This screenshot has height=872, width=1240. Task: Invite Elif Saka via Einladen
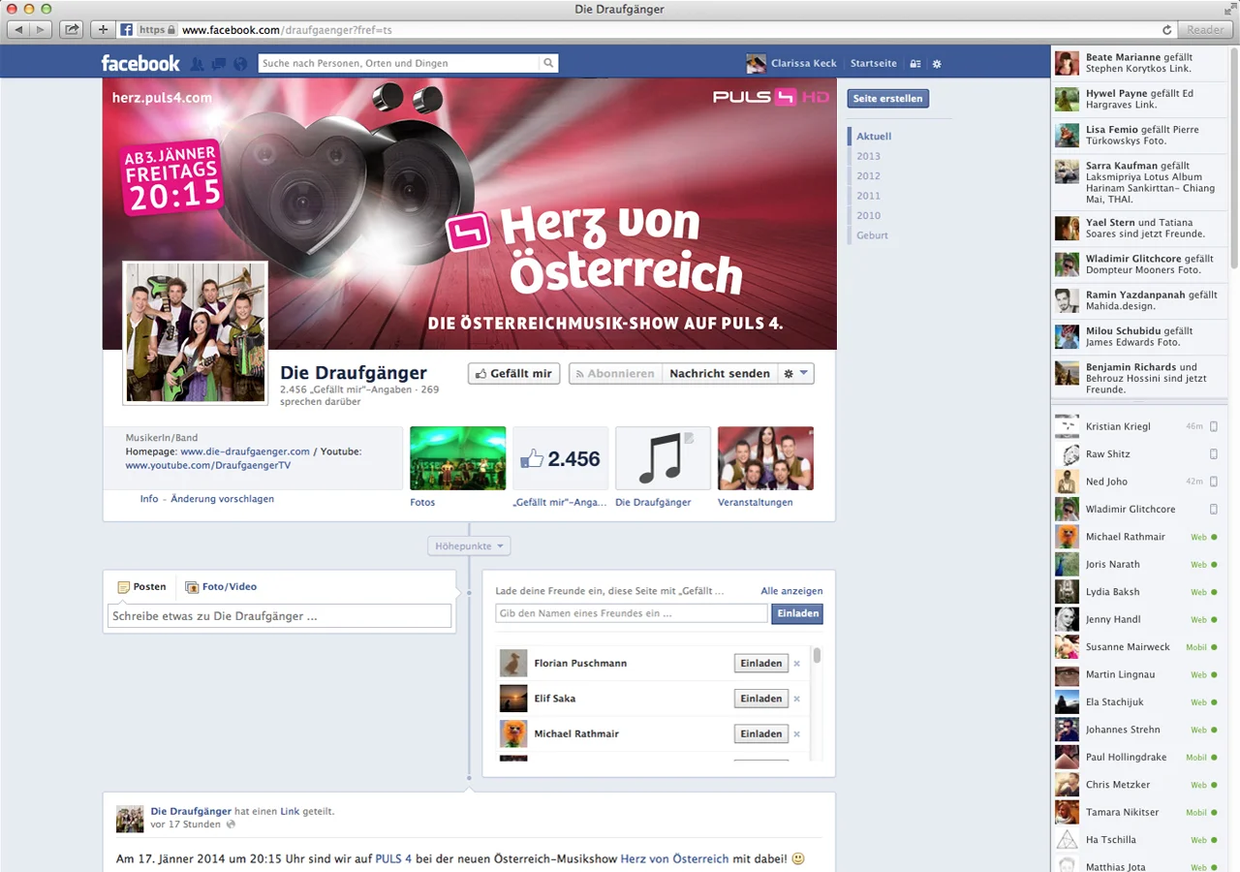[x=761, y=699]
